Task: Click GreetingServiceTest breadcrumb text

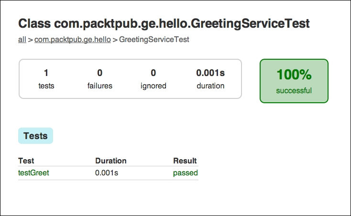Action: [x=154, y=40]
